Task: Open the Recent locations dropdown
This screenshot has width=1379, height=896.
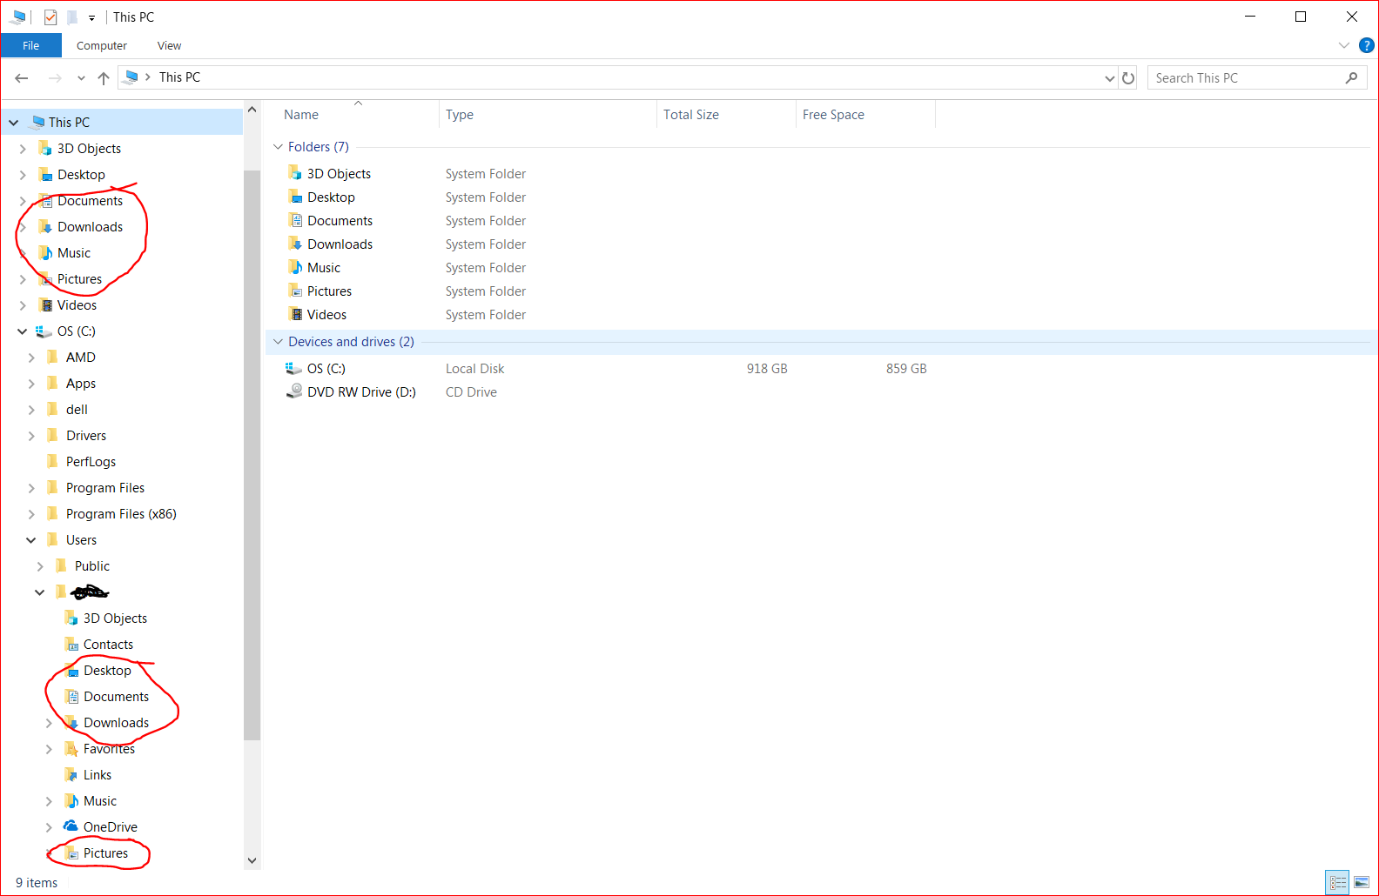Action: pos(81,78)
